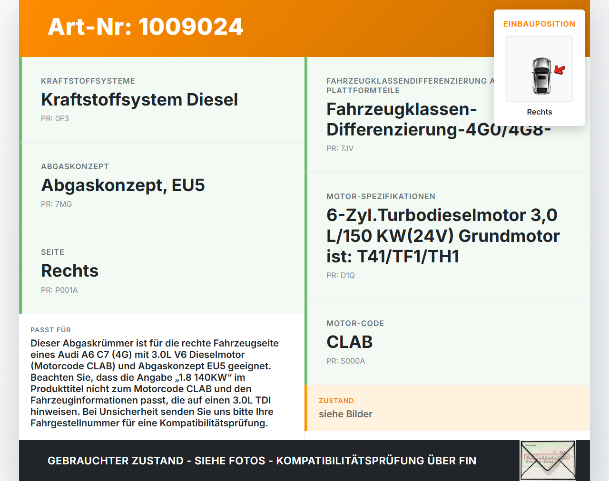Click the MOTOR-SPEZIFIKATIONEN label

tap(381, 196)
